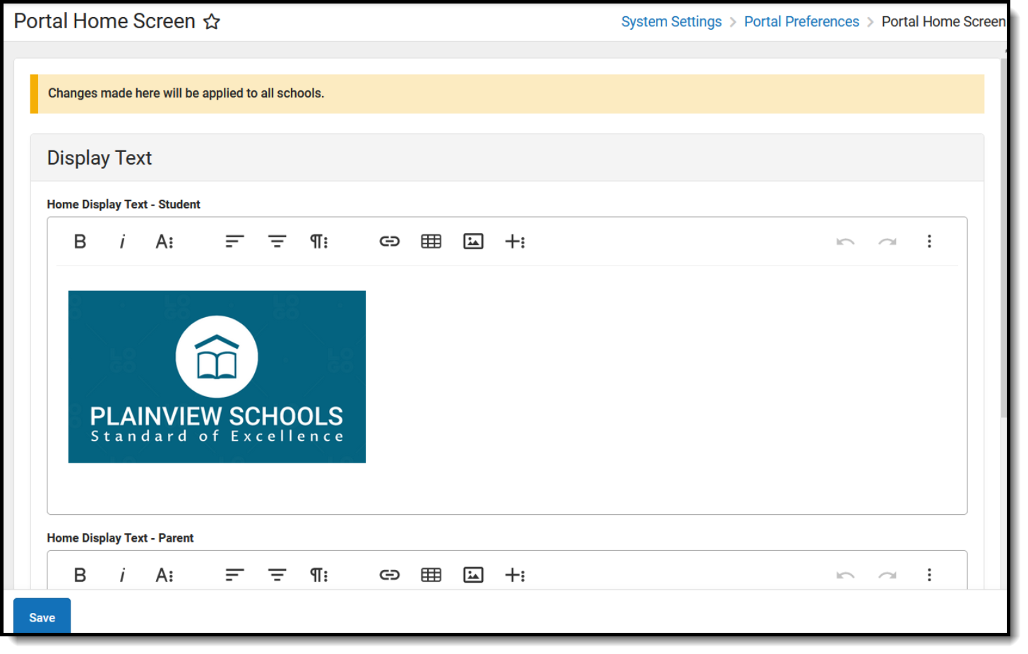Screen dimensions: 1028x654
Task: Click the 'Home Display Text - Student' label
Action: 124,204
